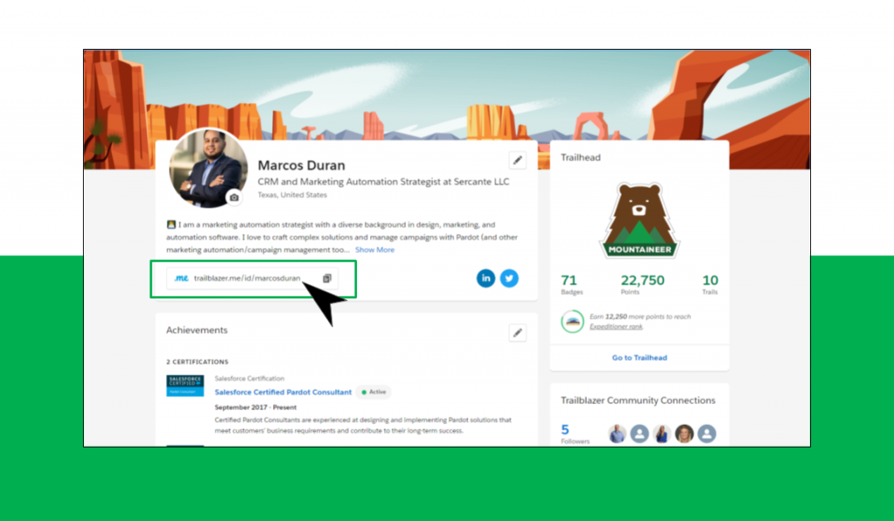
Task: Open the Twitter profile icon
Action: [x=509, y=278]
